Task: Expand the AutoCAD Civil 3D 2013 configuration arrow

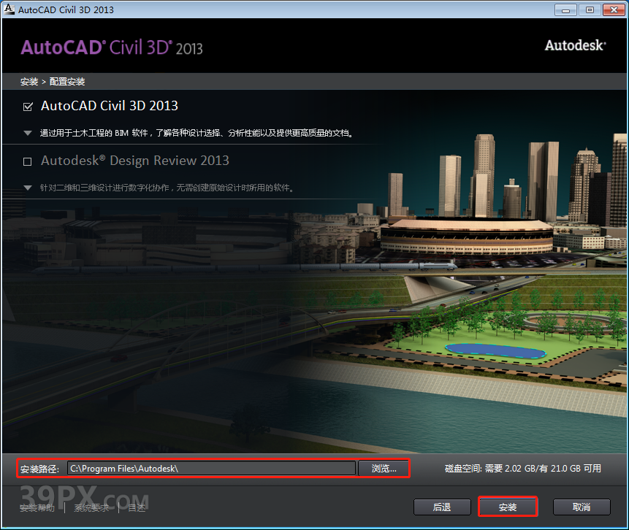Action: point(28,134)
